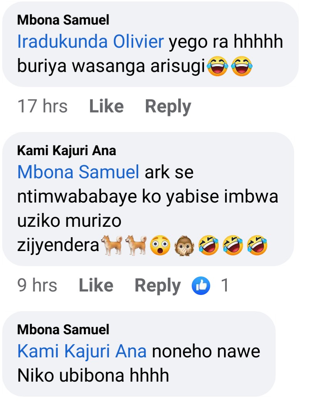This screenshot has height=402, width=313.
Task: Click the "17 hrs" timestamp
Action: (42, 107)
